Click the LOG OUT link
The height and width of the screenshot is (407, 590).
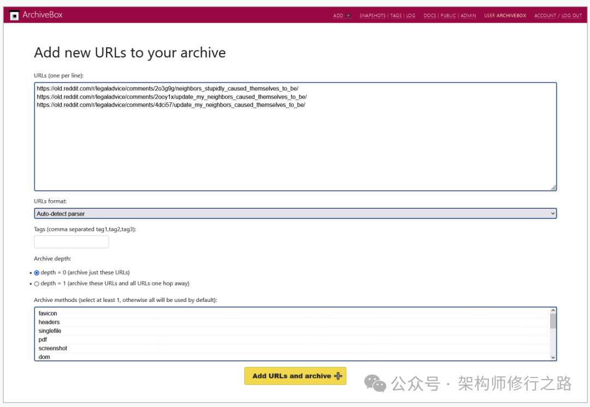(x=571, y=15)
